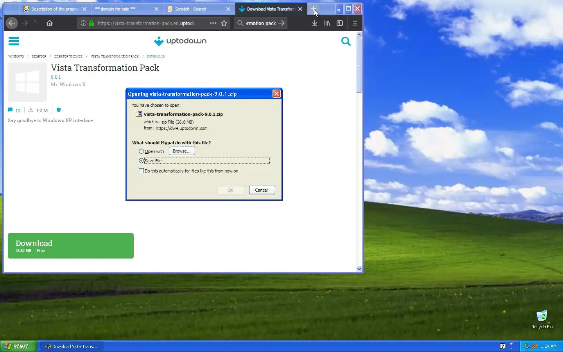The height and width of the screenshot is (352, 563).
Task: Close the 'Download Vista Transform' tab
Action: coord(300,9)
